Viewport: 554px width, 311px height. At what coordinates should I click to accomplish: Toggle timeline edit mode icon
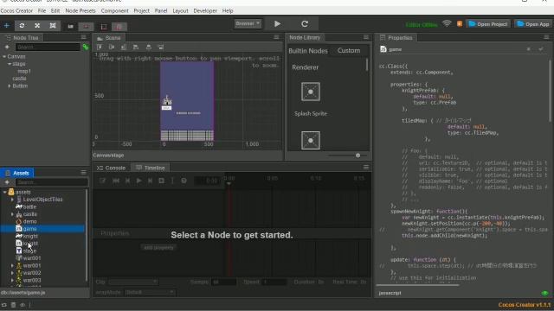[102, 181]
